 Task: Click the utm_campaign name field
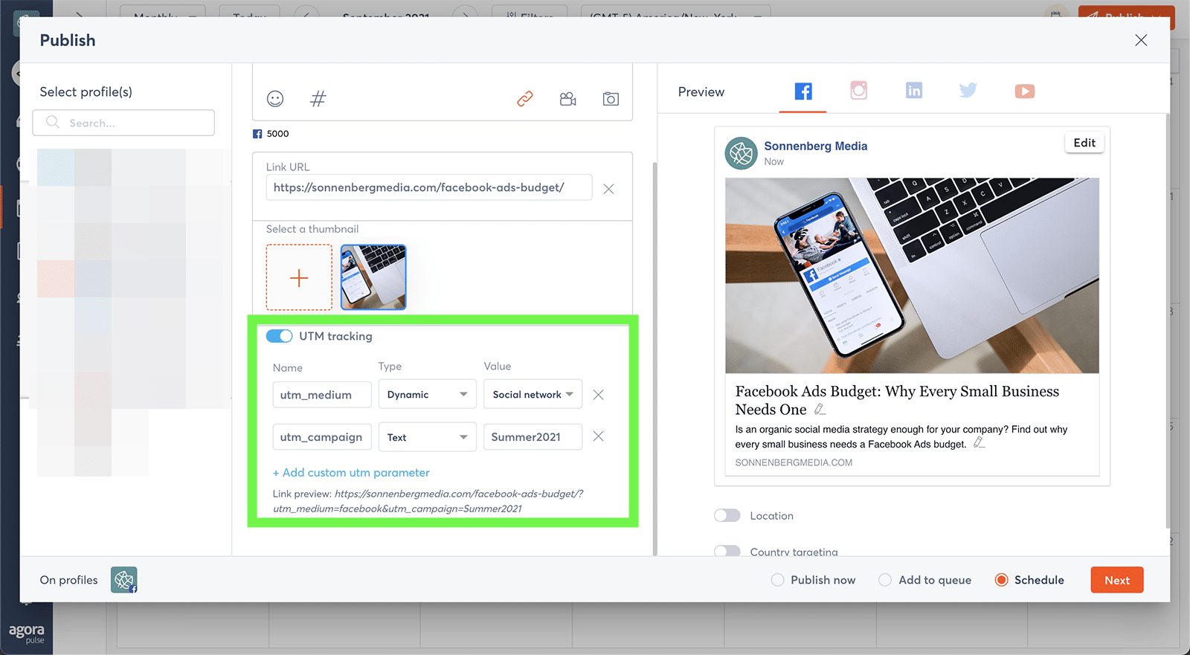(321, 437)
